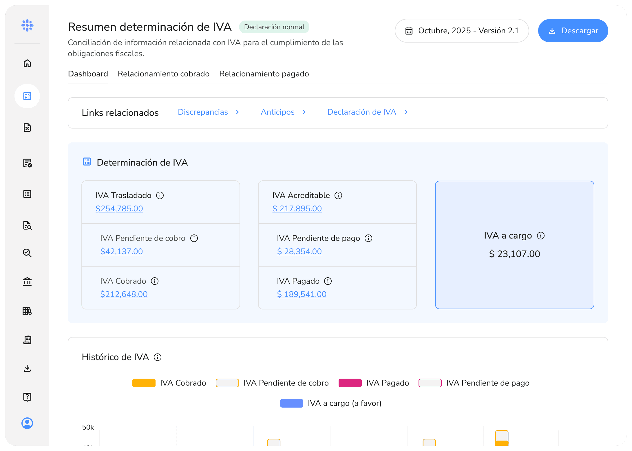This screenshot has width=632, height=451.
Task: Open the bank building sidebar icon
Action: point(27,281)
